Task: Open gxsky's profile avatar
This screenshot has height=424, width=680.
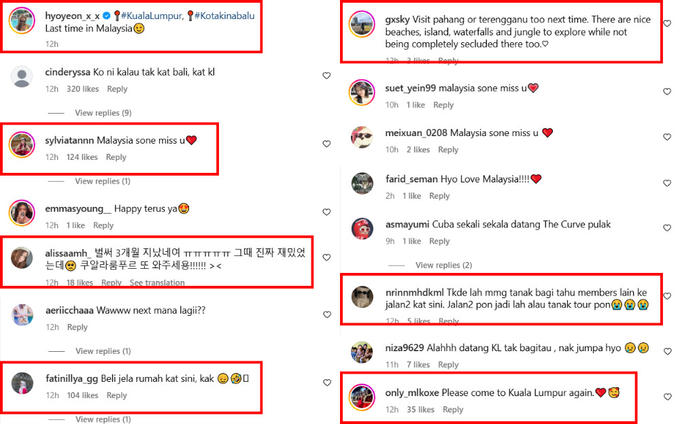Action: pos(362,24)
